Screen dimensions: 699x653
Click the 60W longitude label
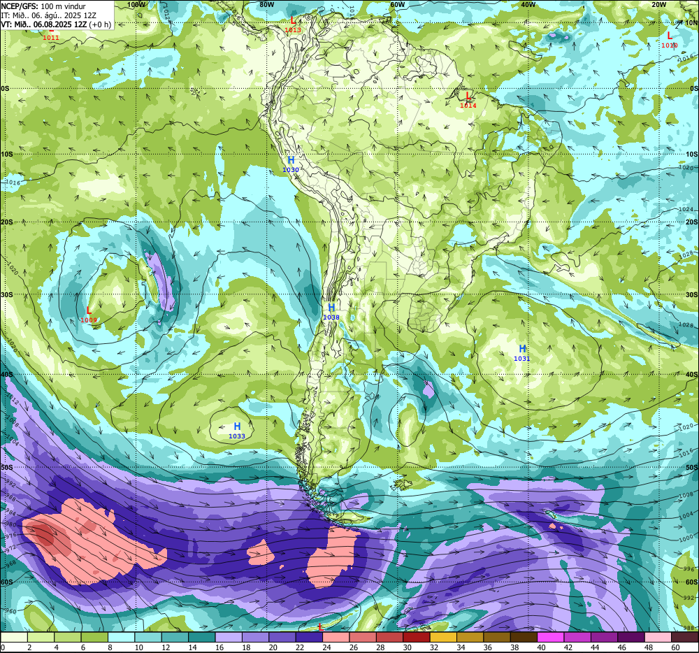[397, 4]
